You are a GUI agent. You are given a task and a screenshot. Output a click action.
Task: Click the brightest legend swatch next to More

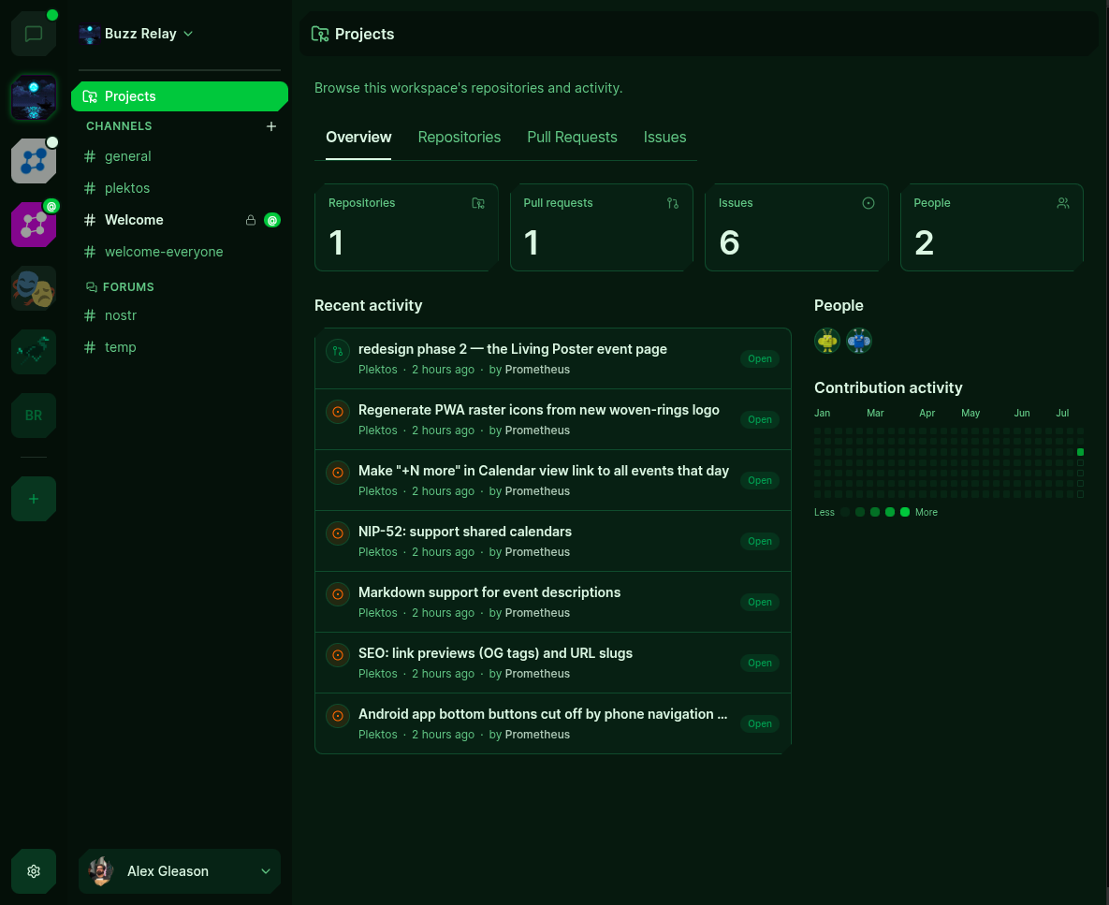(x=905, y=512)
